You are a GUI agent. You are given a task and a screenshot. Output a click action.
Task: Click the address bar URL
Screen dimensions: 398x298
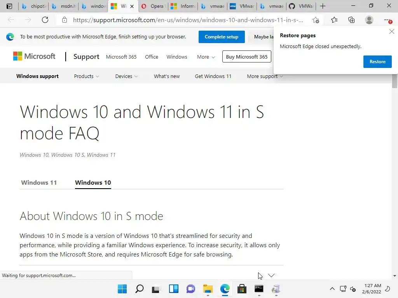click(x=188, y=20)
